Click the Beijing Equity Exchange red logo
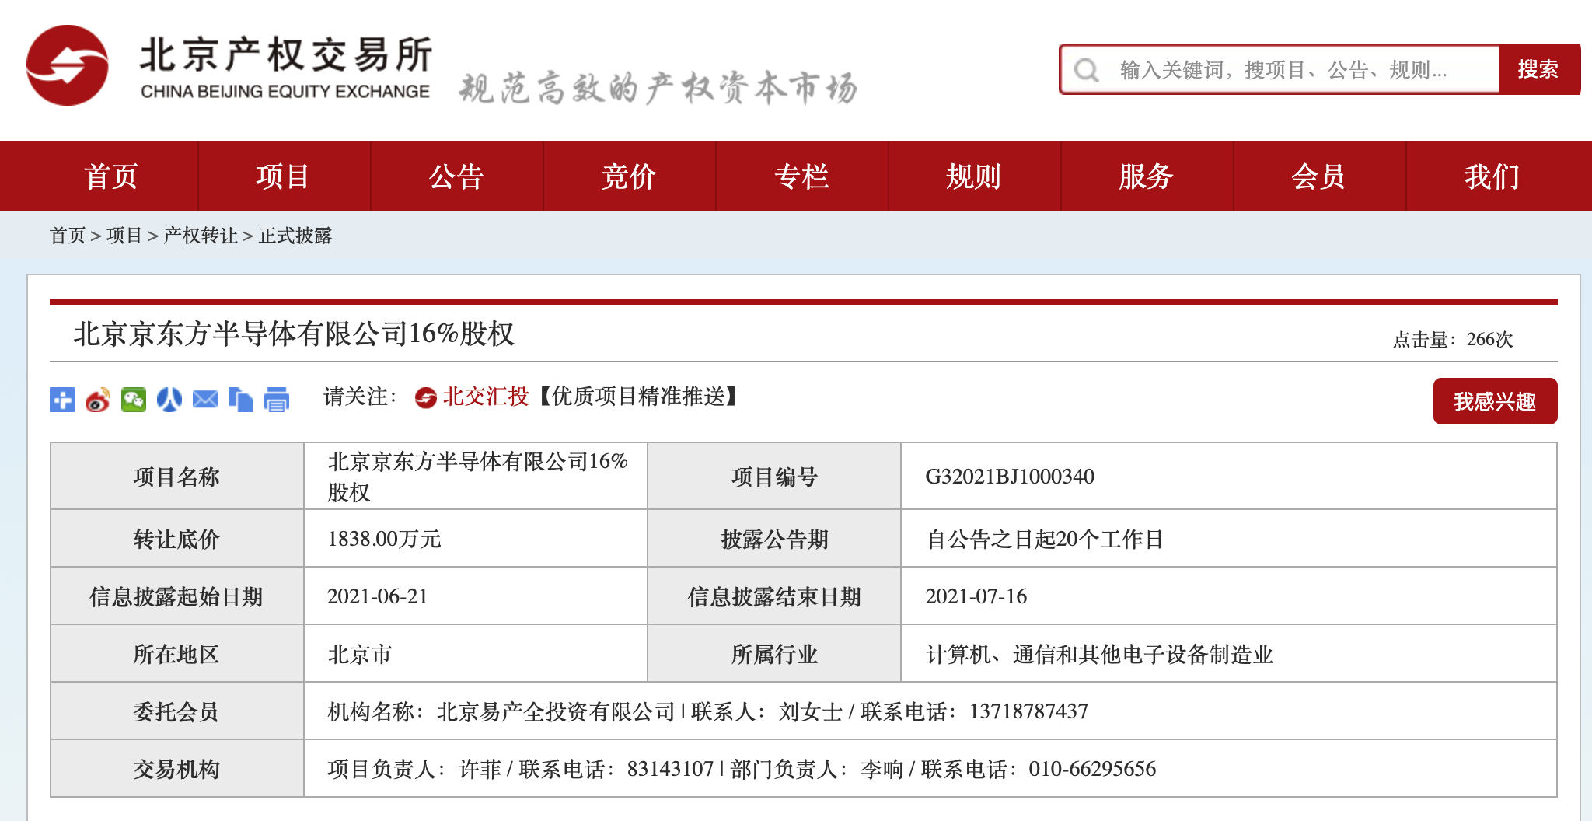 (x=68, y=65)
